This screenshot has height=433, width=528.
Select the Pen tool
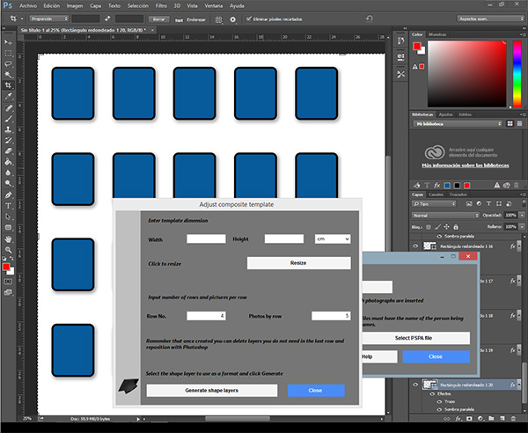(x=8, y=194)
